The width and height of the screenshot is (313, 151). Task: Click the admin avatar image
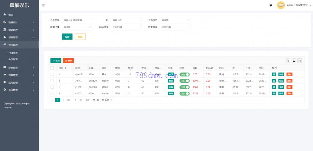coord(281,5)
